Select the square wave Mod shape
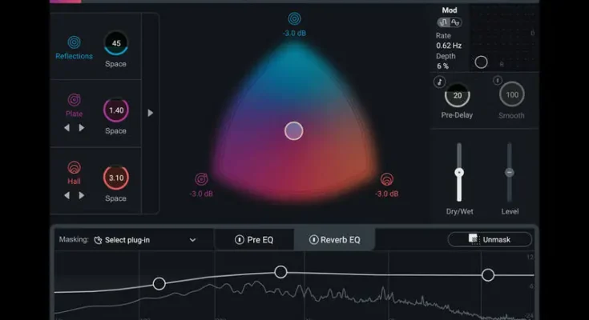 443,23
